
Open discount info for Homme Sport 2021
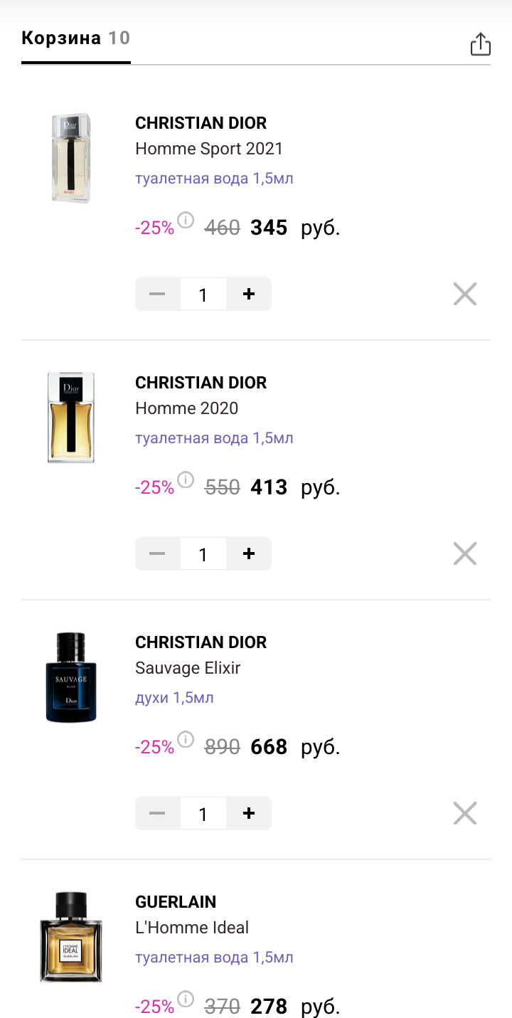(186, 221)
